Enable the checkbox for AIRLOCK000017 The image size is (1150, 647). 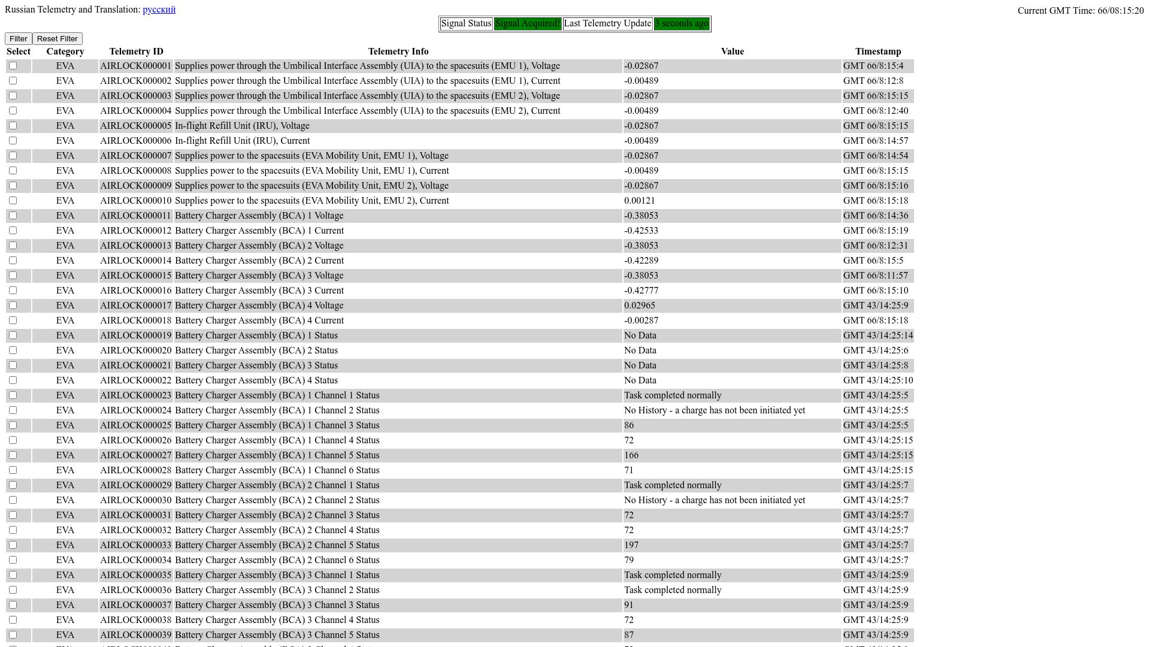click(x=13, y=306)
